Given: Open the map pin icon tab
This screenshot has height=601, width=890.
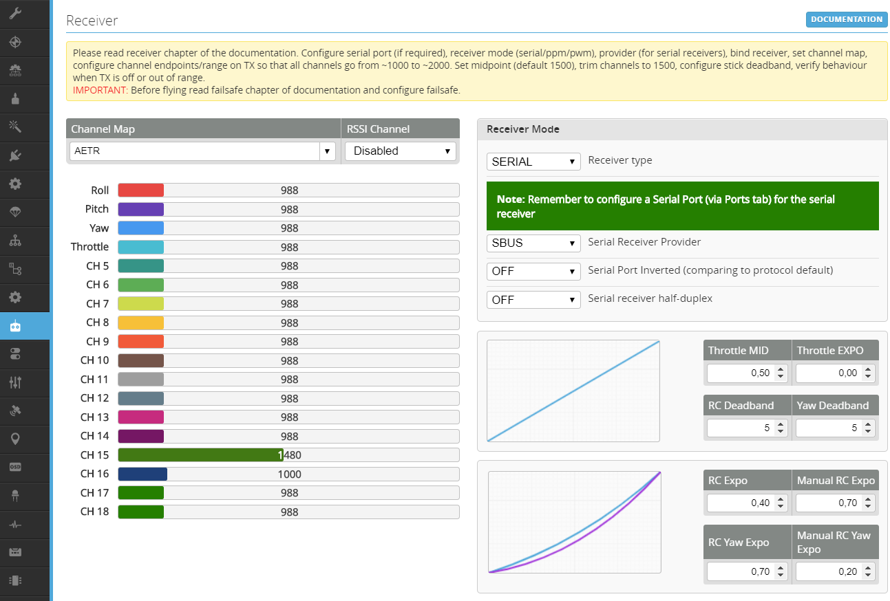Looking at the screenshot, I should point(15,439).
